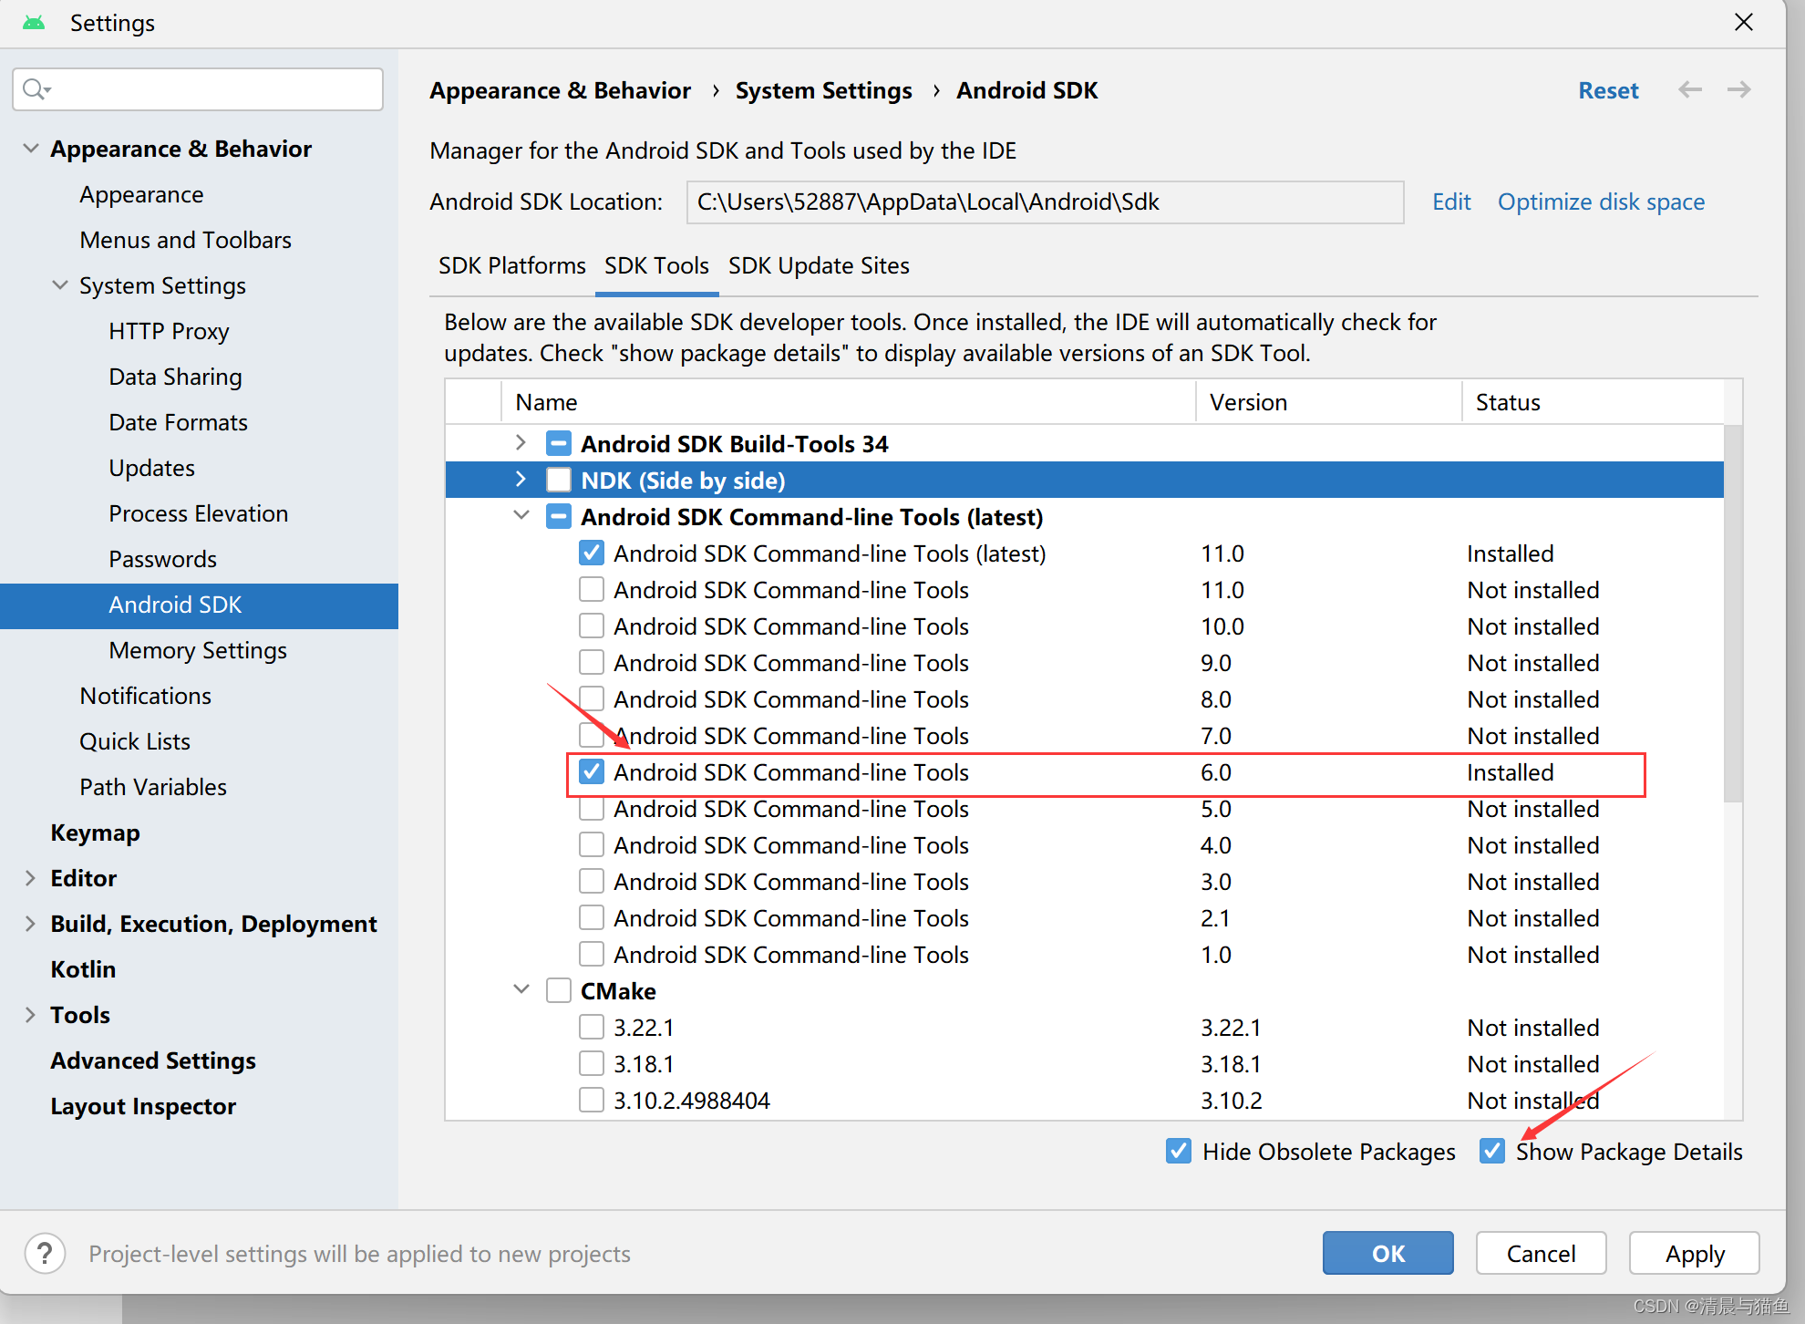Collapse Appearance & Behavior in sidebar
Screen dimensions: 1805x1324
pyautogui.click(x=31, y=148)
